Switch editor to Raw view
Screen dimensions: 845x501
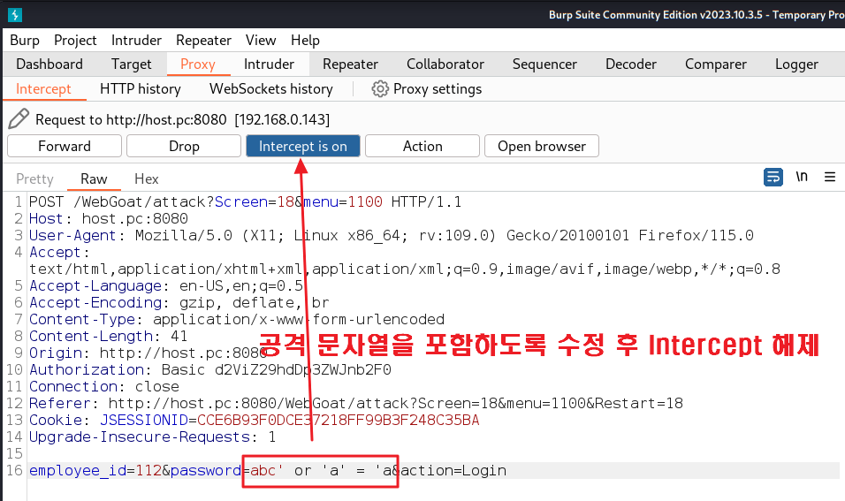point(94,178)
